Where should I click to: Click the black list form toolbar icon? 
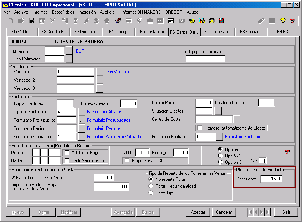[x=171, y=21]
